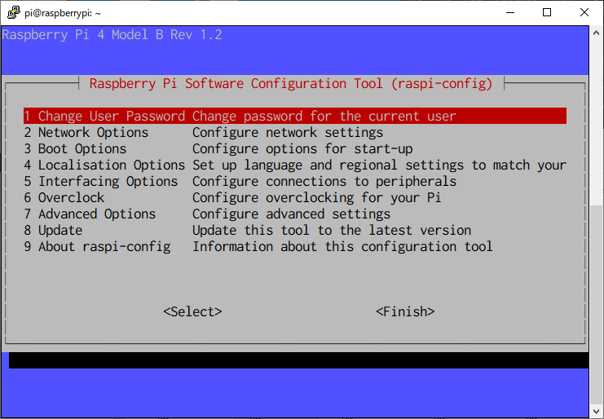Click the terminal scrollbar down arrow

click(597, 412)
